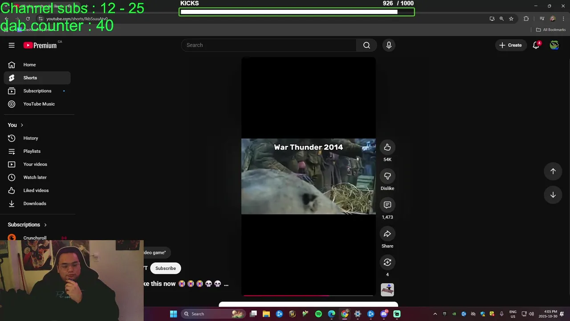Open Downloads in sidebar

(37, 203)
